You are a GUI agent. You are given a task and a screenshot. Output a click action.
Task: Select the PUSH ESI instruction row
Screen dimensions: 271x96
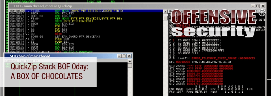(x=86, y=42)
